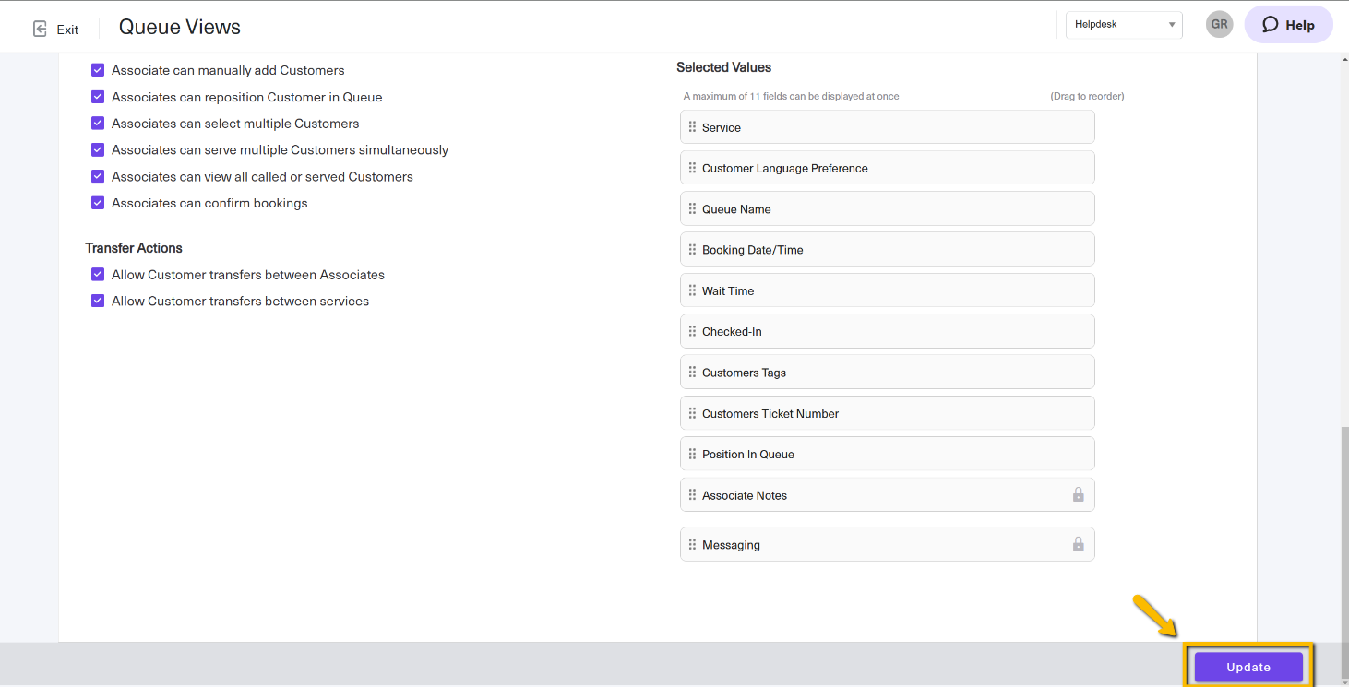Screen dimensions: 1349x687
Task: Click drag handle of Queue Name
Action: click(x=692, y=208)
